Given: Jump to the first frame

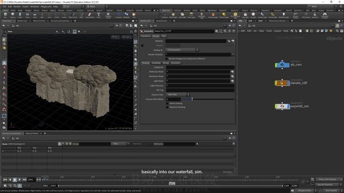Looking at the screenshot, I should (5, 180).
